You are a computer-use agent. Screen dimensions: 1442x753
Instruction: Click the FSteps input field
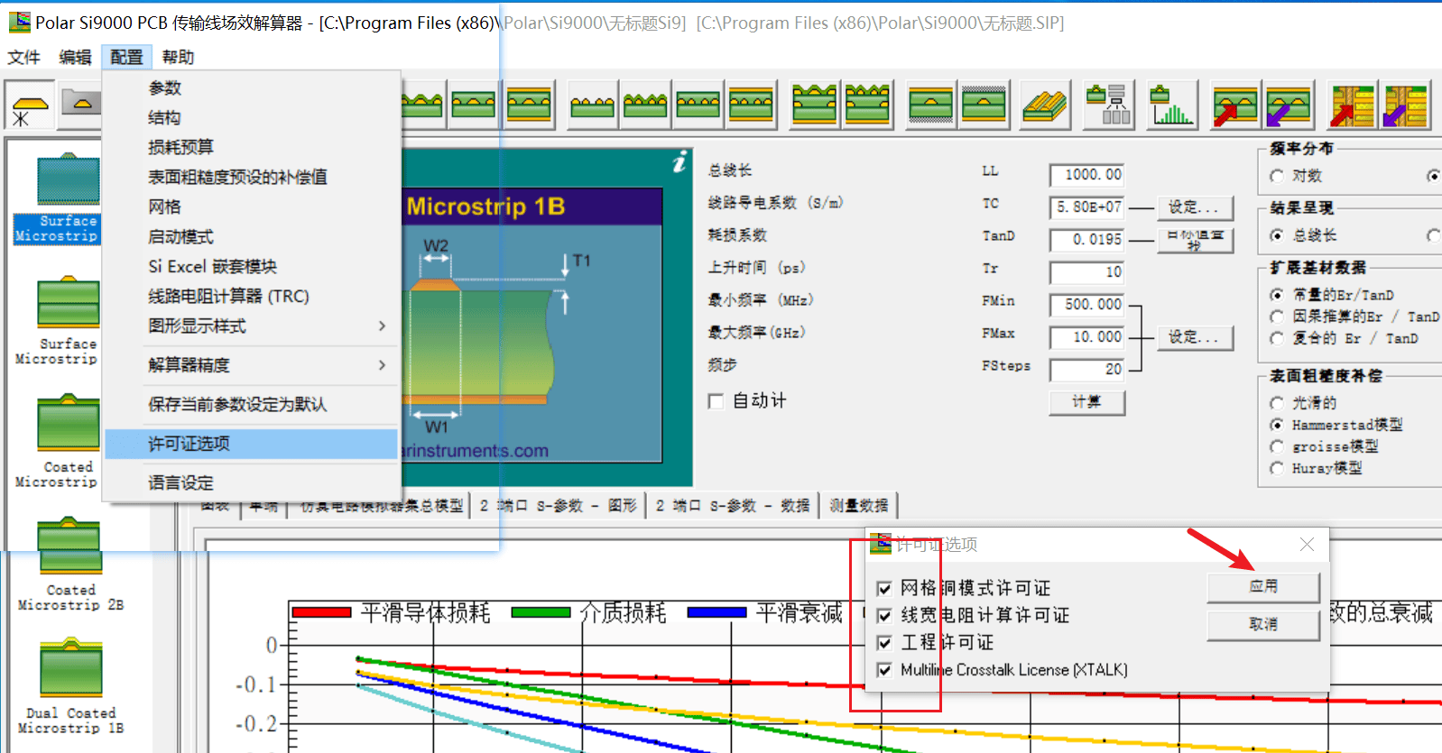[x=1087, y=369]
